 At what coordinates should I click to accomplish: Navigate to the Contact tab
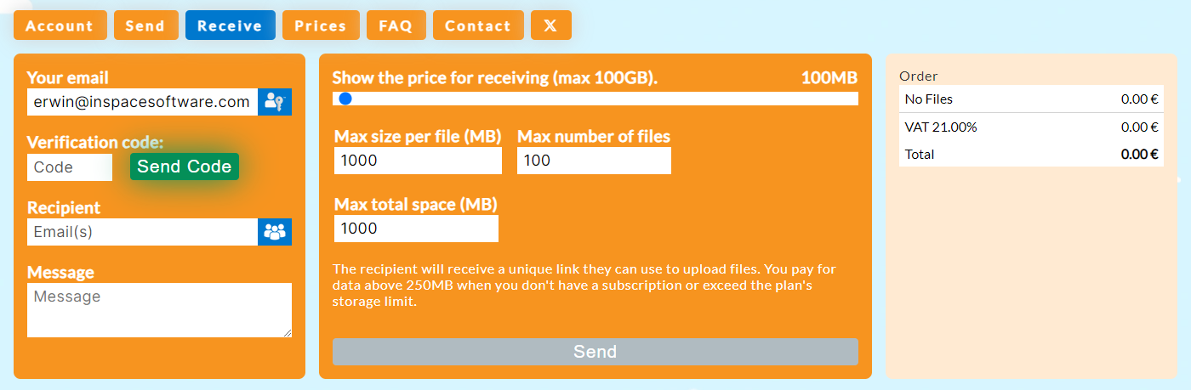[x=478, y=25]
